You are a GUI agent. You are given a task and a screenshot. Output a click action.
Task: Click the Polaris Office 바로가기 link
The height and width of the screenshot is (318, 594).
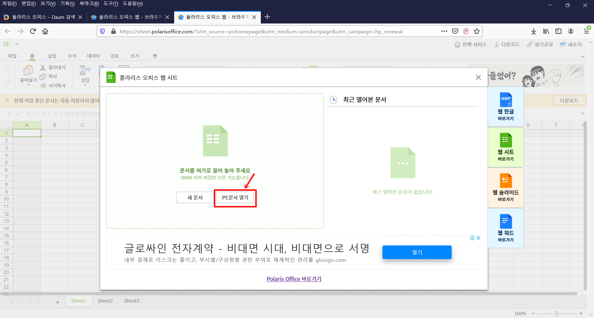(294, 279)
